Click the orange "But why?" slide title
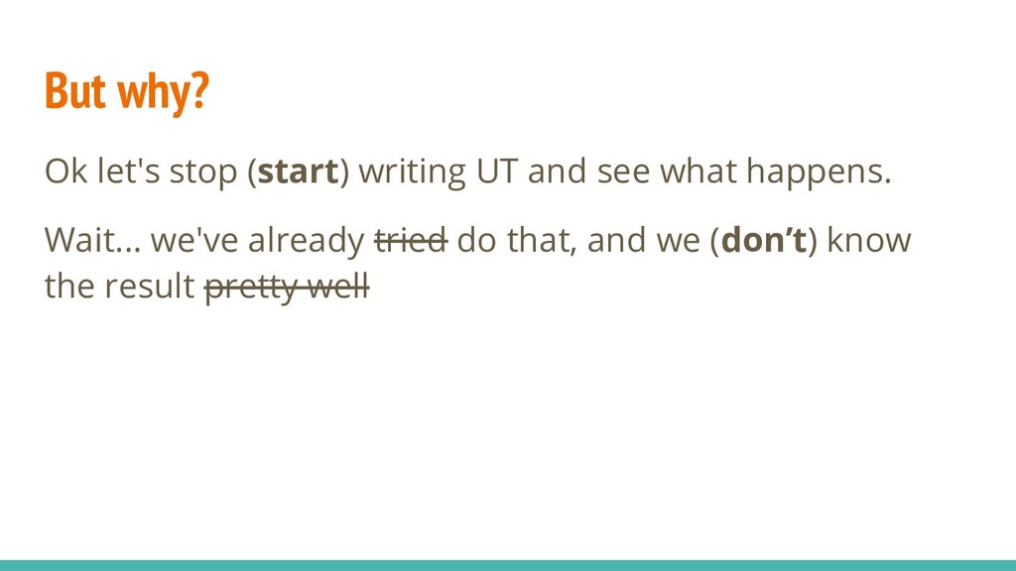Viewport: 1016px width, 571px height. [x=127, y=90]
